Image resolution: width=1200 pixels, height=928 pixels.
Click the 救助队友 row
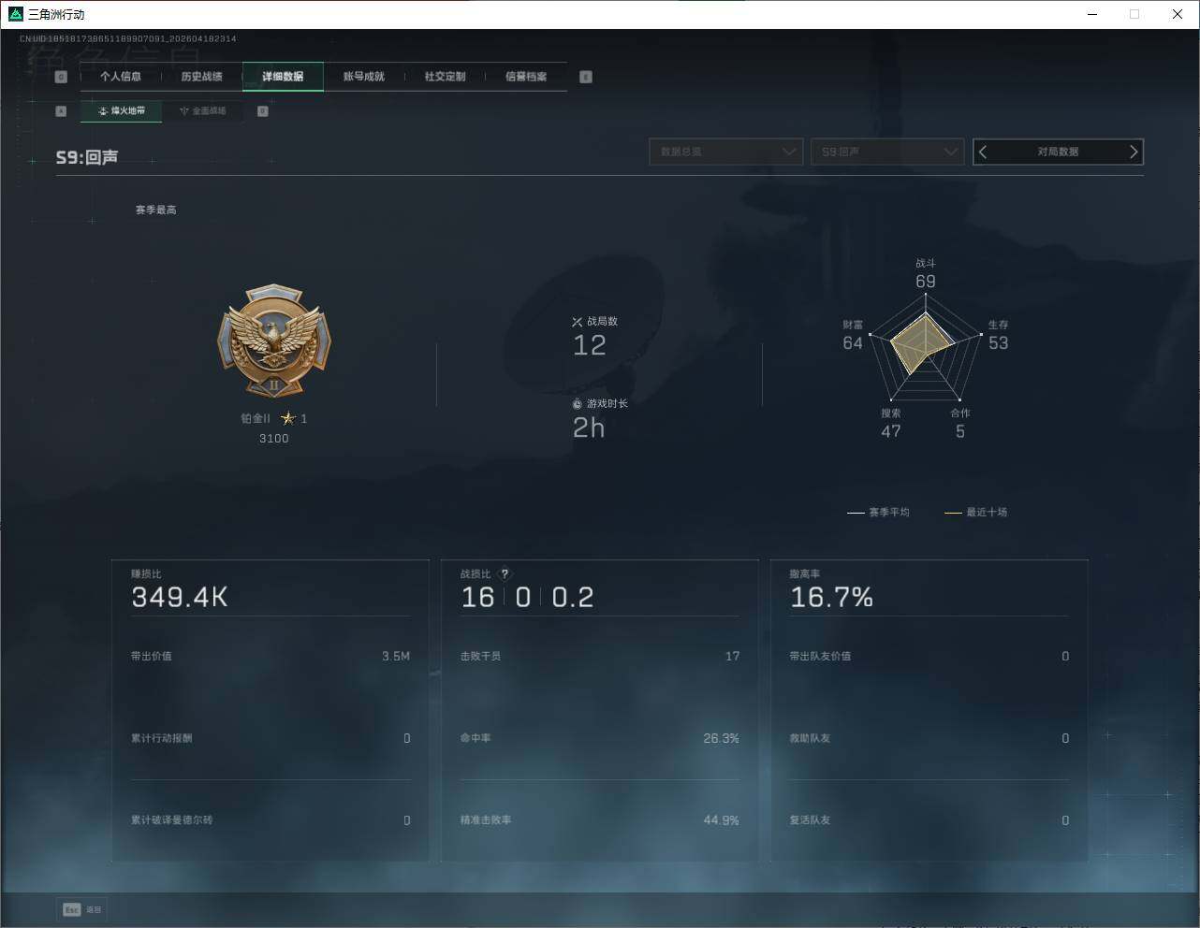(x=929, y=739)
